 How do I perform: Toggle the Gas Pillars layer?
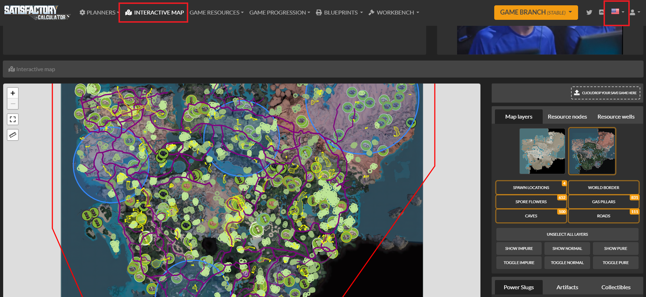(604, 202)
